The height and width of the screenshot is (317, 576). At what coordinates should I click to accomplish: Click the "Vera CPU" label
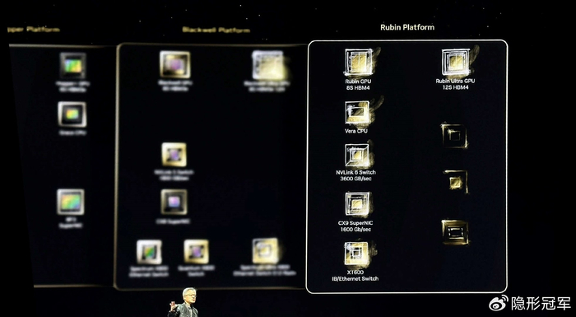tap(356, 131)
